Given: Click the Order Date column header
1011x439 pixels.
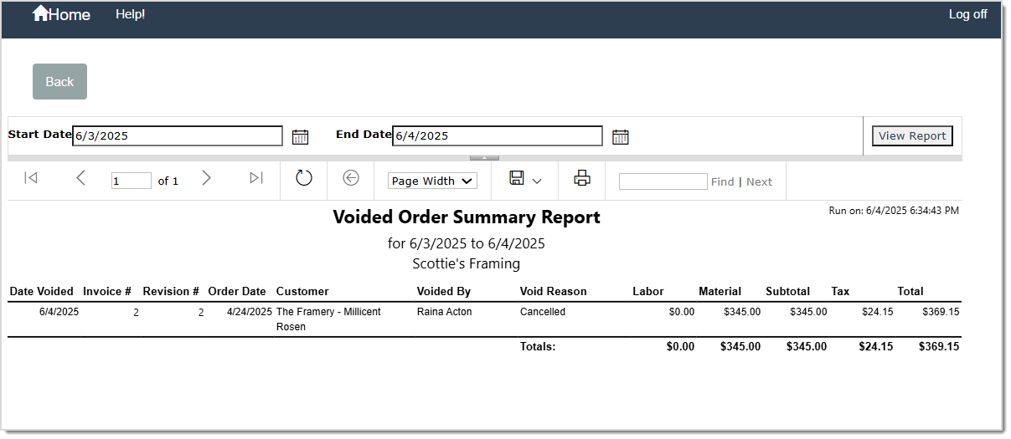Looking at the screenshot, I should 237,291.
